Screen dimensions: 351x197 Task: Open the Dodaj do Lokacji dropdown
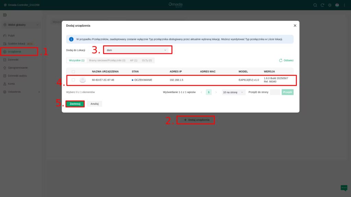pyautogui.click(x=137, y=50)
